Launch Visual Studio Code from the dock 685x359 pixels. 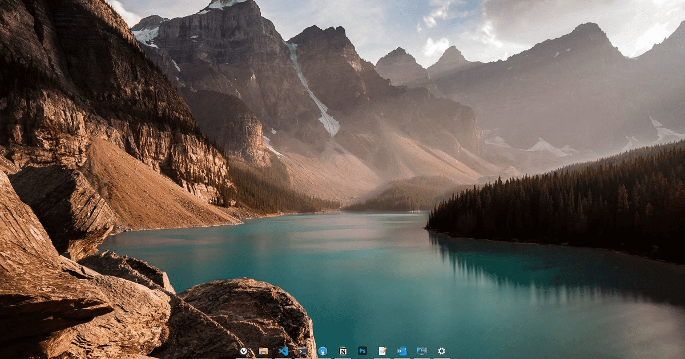pyautogui.click(x=283, y=351)
